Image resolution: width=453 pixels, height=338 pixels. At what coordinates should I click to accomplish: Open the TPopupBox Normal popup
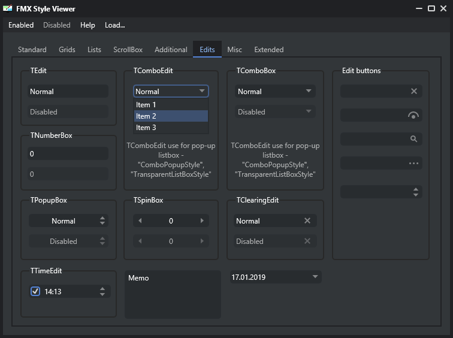(69, 221)
